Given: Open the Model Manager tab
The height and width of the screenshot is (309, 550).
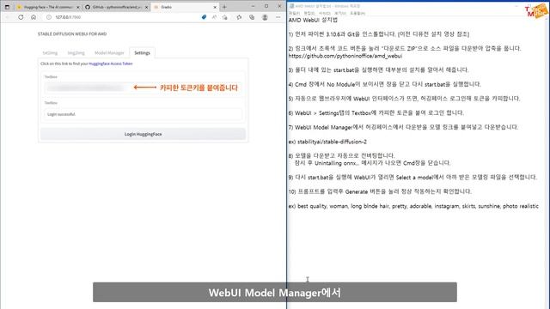Looking at the screenshot, I should tap(109, 53).
